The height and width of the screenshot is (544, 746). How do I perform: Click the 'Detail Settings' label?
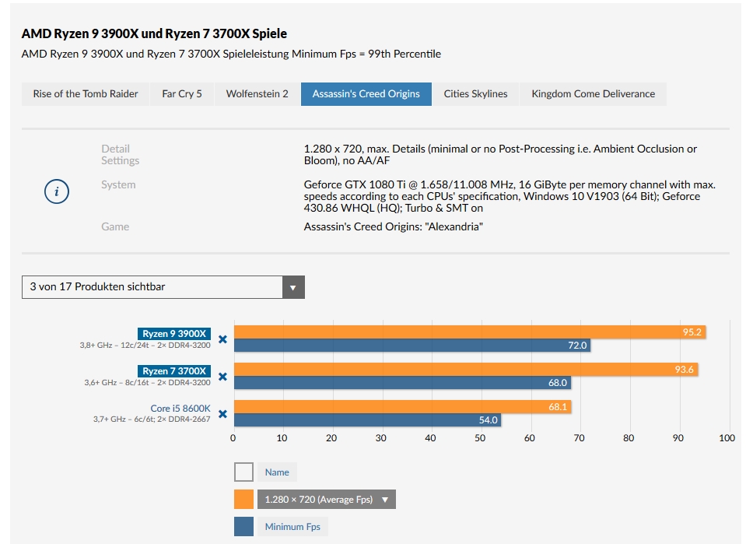pyautogui.click(x=120, y=155)
